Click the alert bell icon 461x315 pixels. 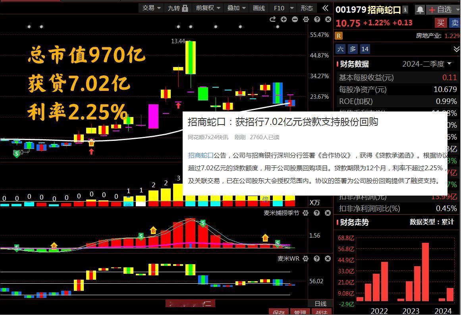420,10
